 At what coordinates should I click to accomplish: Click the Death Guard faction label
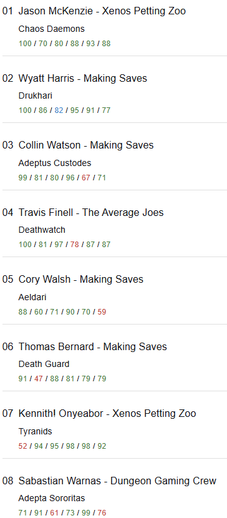pos(44,364)
